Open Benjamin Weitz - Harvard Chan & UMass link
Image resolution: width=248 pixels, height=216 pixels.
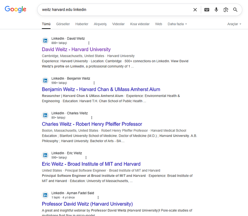(101, 89)
